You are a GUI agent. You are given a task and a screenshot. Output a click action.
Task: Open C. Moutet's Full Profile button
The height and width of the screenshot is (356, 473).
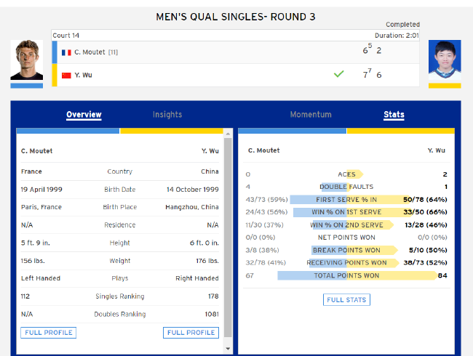[x=49, y=333]
